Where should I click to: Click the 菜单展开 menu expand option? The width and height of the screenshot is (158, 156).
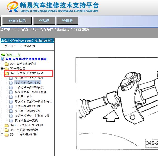coord(10,46)
